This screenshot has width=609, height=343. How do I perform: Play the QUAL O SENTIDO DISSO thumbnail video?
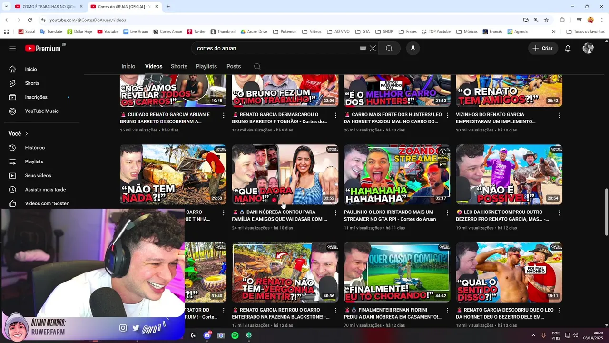point(509,272)
